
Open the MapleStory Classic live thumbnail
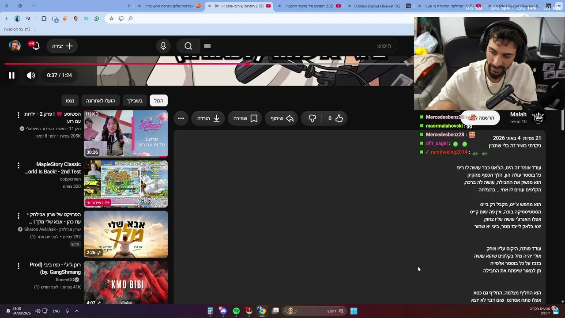(x=126, y=184)
